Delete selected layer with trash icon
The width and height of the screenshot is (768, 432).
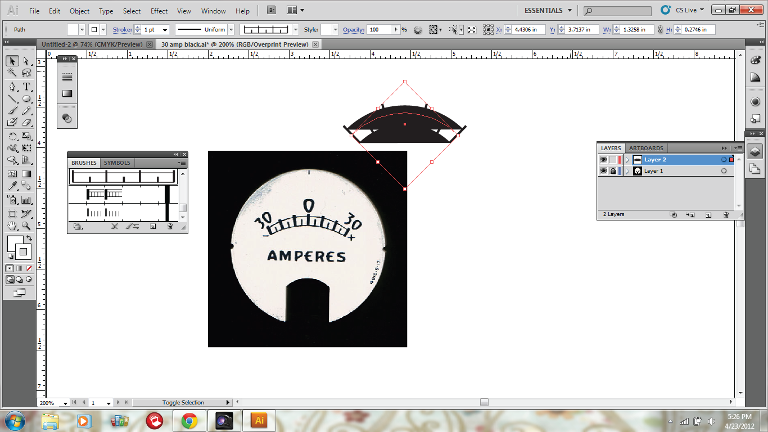[x=726, y=215]
